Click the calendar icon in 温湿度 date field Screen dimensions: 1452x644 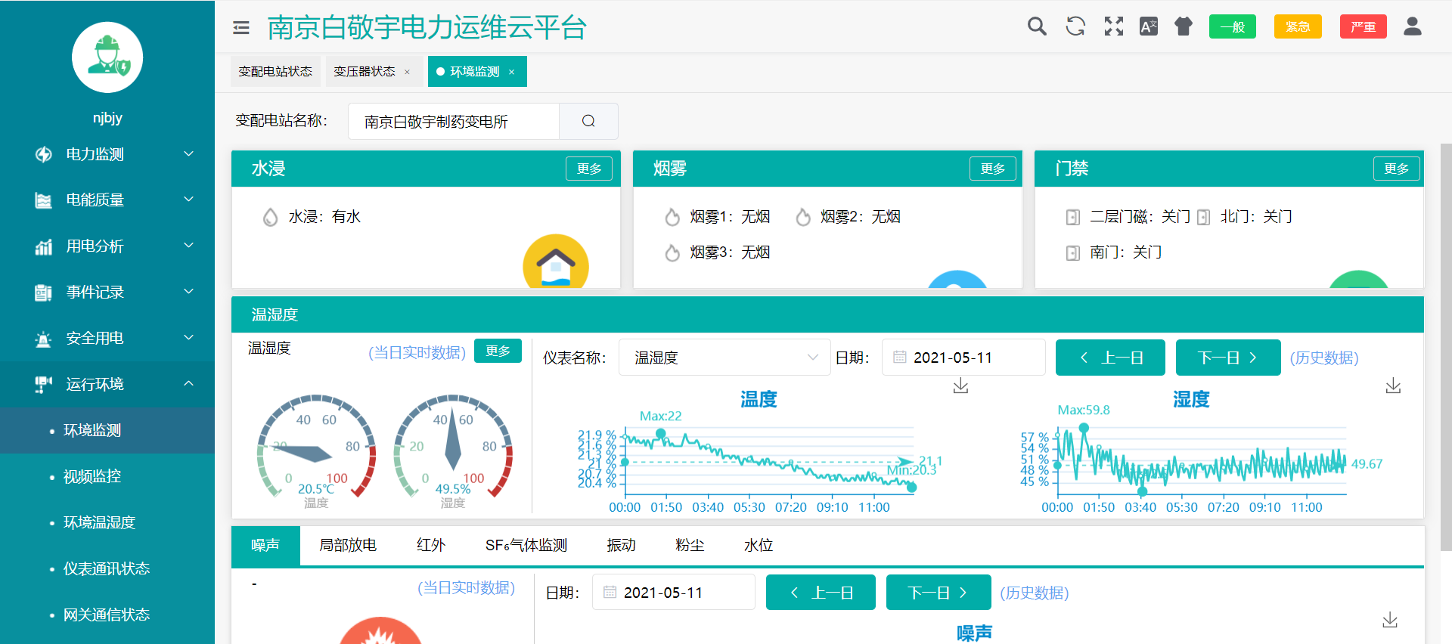tap(900, 357)
